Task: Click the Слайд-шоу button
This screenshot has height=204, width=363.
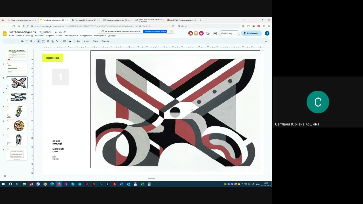Action: pos(227,33)
